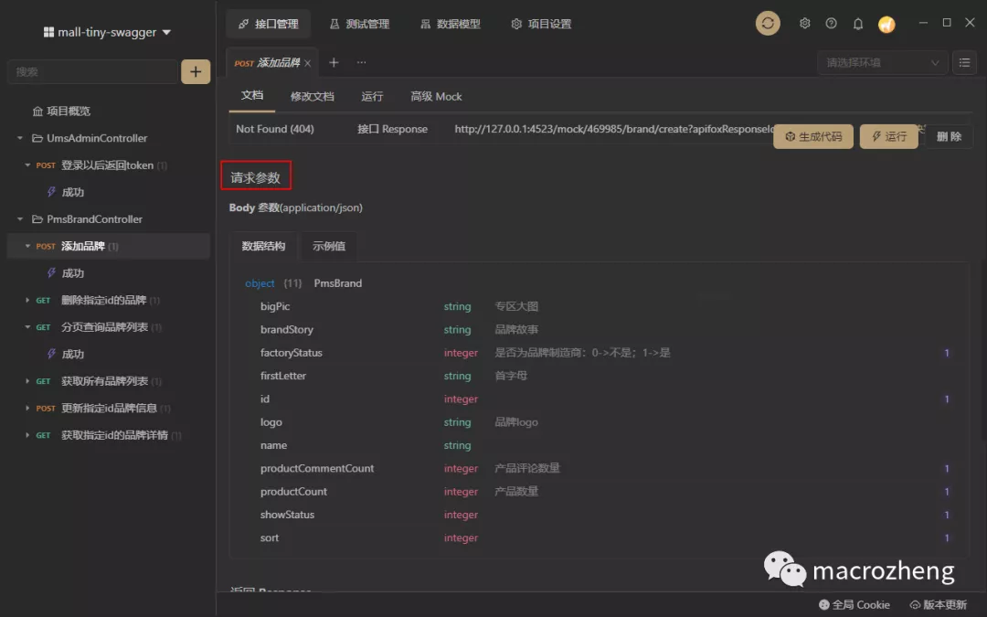This screenshot has height=617, width=987.
Task: Switch to 接口管理 top tab
Action: [268, 24]
